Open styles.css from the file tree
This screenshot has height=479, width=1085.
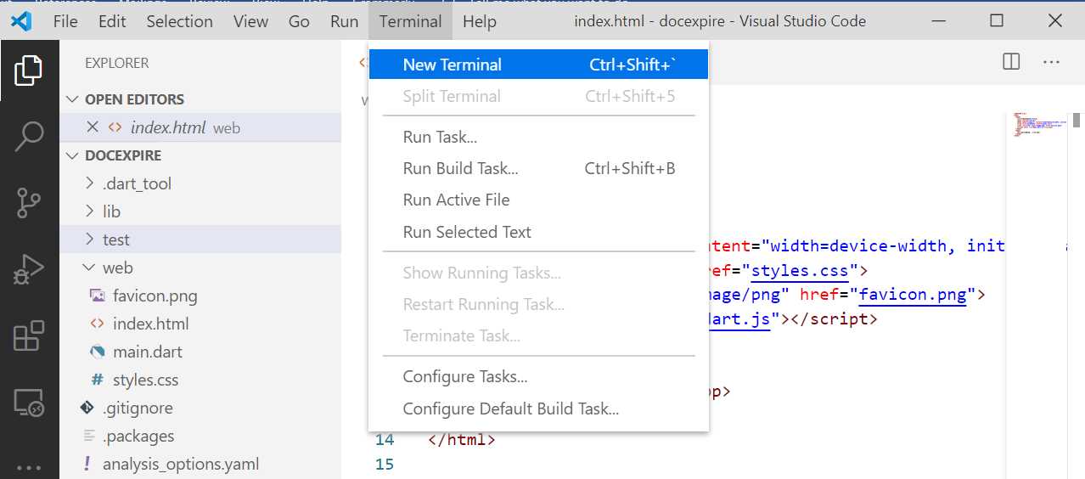pyautogui.click(x=145, y=380)
